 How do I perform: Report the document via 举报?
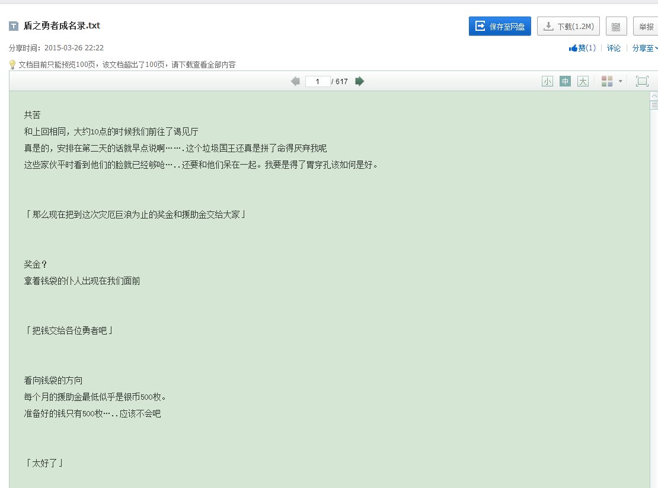pos(646,25)
